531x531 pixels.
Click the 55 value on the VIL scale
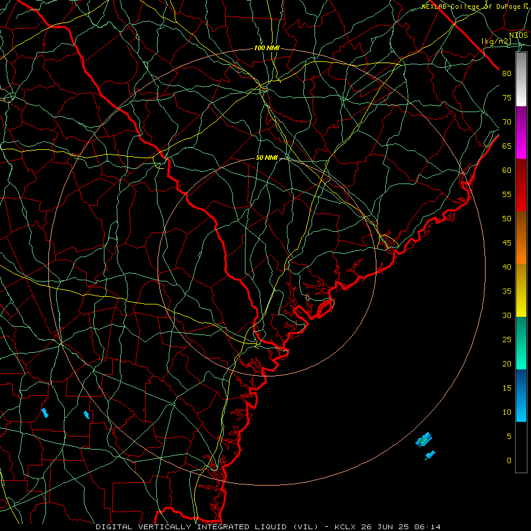tap(507, 195)
